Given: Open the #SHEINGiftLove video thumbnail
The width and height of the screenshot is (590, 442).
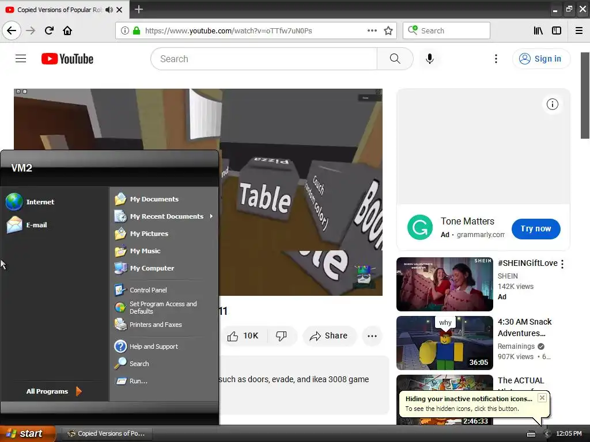Looking at the screenshot, I should tap(445, 284).
